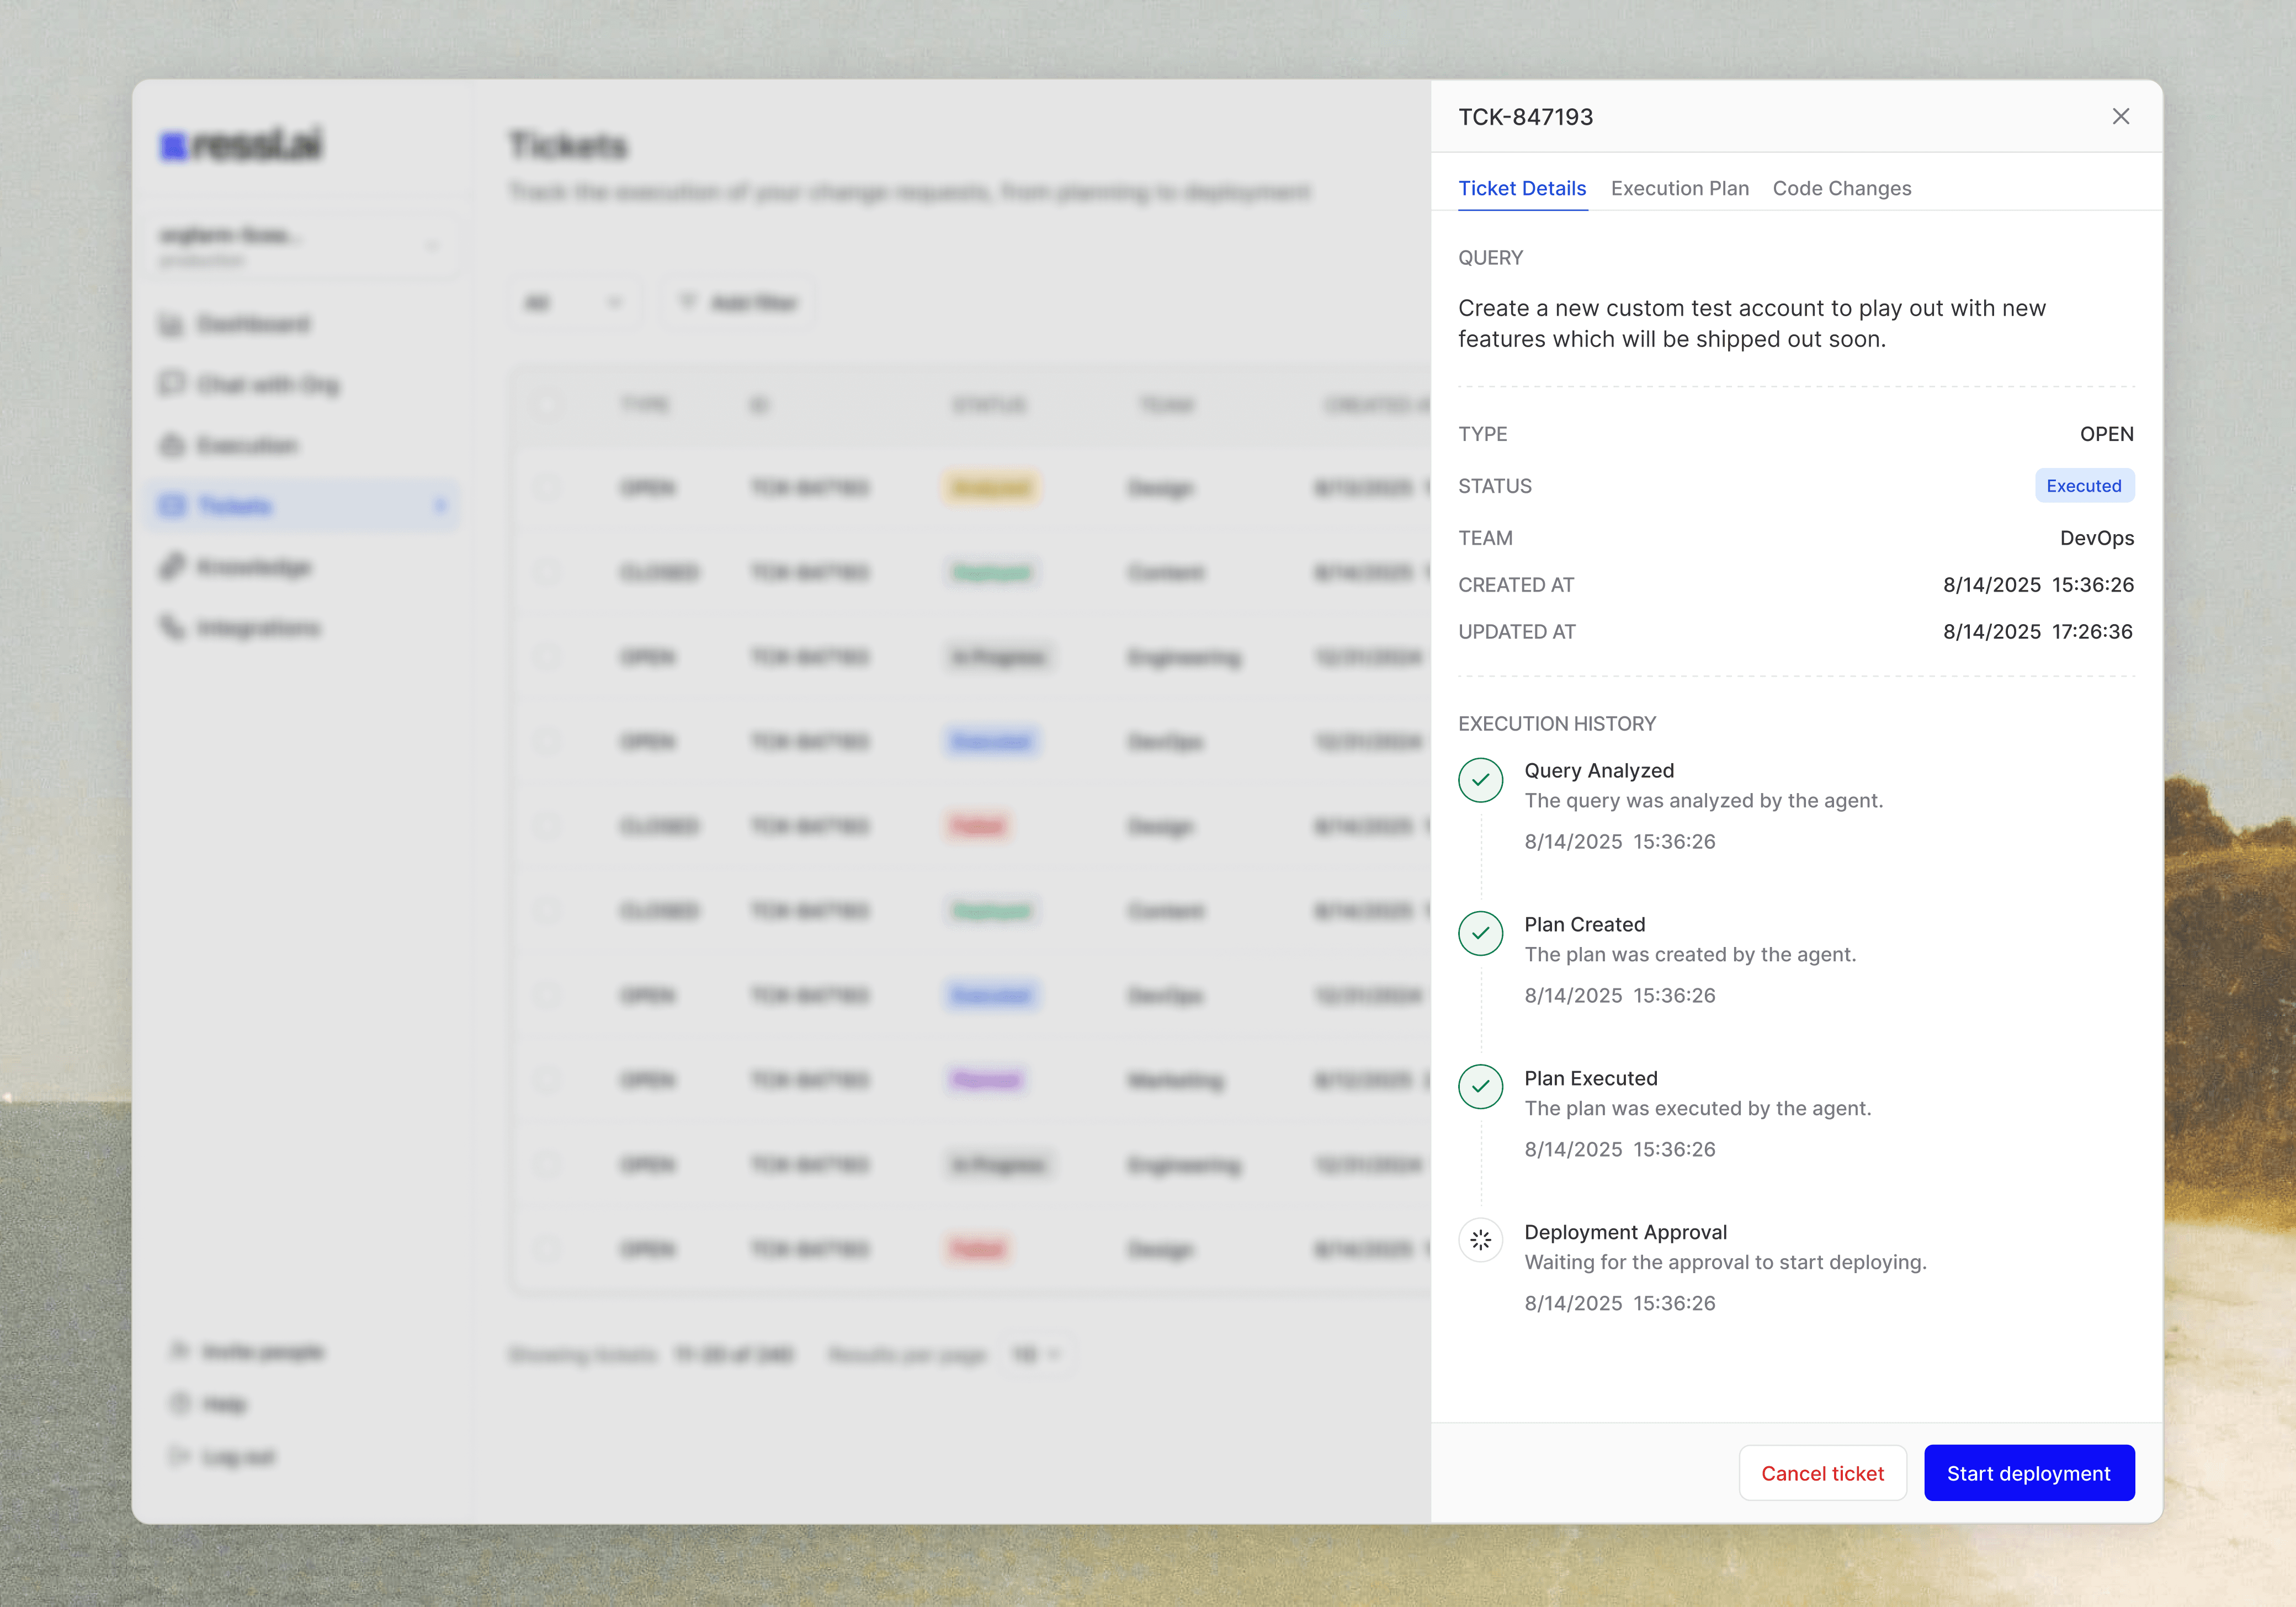Screen dimensions: 2296x1607
Task: Click the Cancel ticket button
Action: [1822, 1473]
